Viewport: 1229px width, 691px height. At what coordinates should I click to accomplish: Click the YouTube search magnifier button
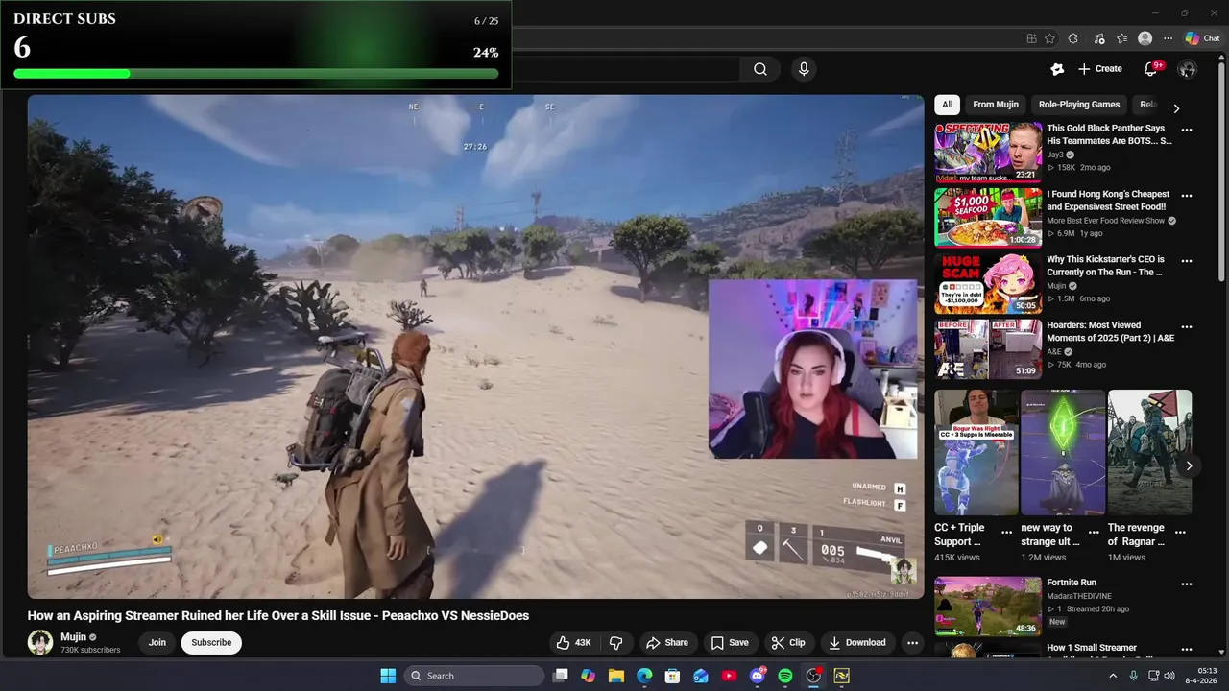point(760,69)
